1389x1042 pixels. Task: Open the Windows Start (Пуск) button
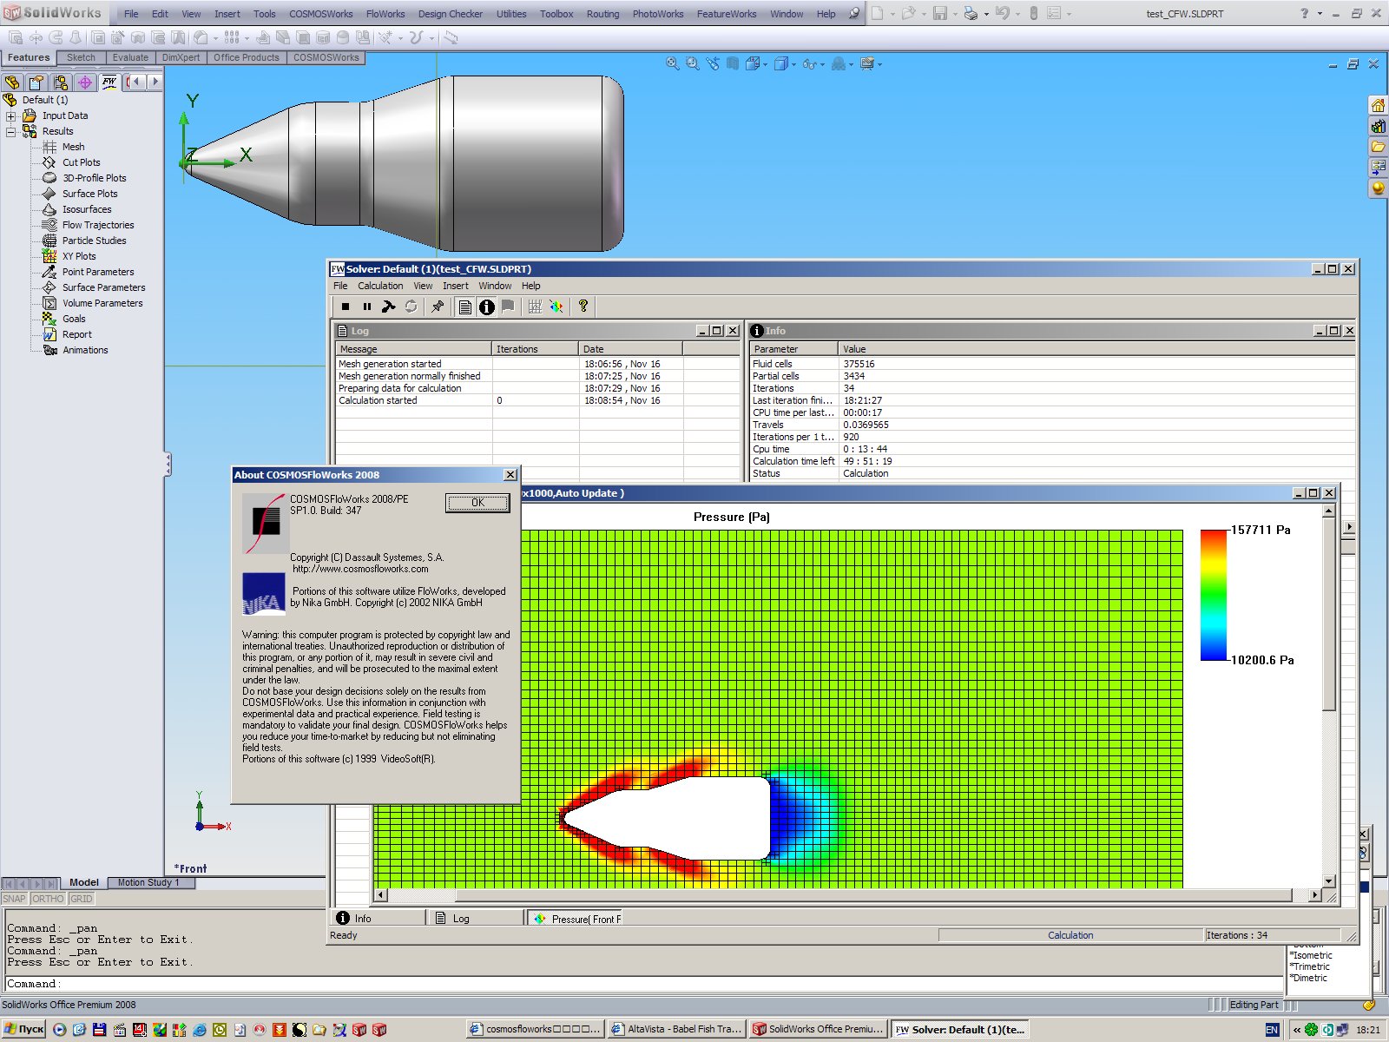point(24,1029)
